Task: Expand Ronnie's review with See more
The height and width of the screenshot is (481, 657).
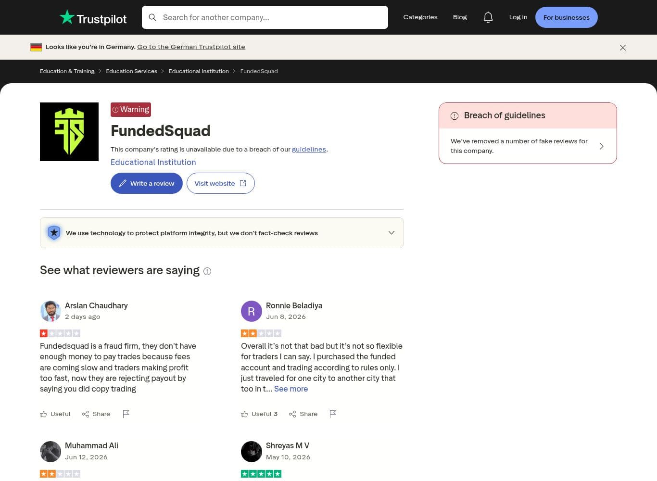Action: click(x=291, y=389)
